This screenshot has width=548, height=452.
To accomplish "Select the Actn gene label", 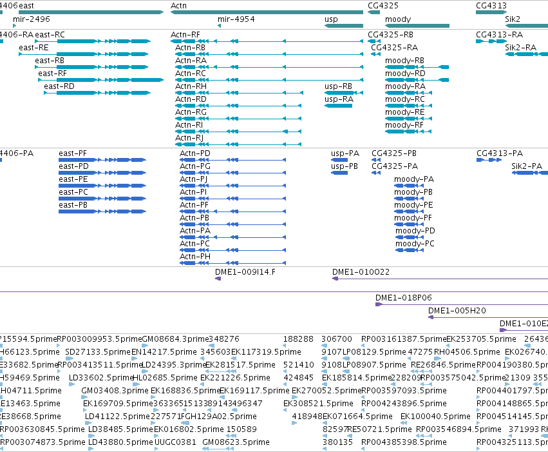I will [x=178, y=6].
